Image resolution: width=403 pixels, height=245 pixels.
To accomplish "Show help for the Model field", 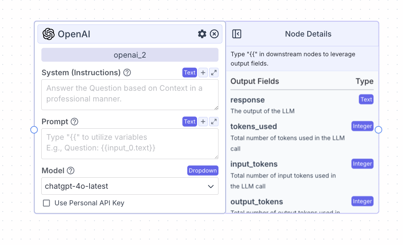I will pyautogui.click(x=71, y=170).
